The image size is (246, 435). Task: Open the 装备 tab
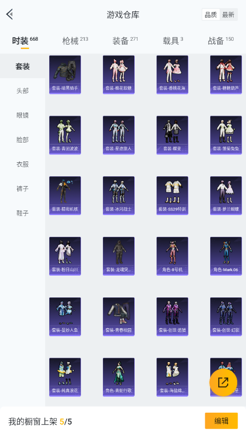[x=125, y=41]
